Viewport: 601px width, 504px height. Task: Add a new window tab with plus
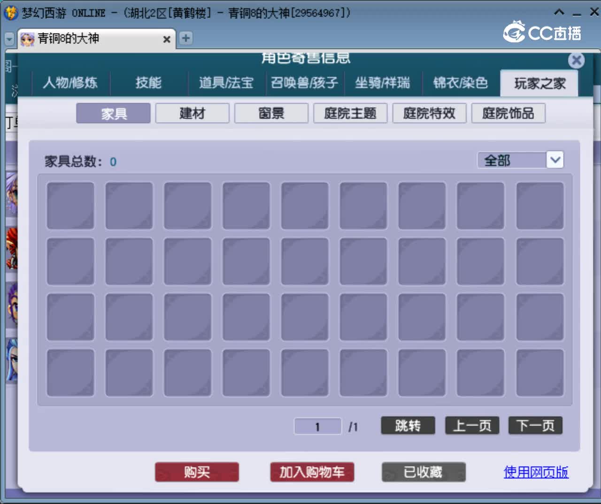tap(186, 38)
